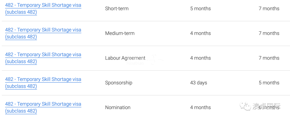Select the Labour Agreement stream cell
Viewport: 290px width, 119px height.
coord(125,58)
